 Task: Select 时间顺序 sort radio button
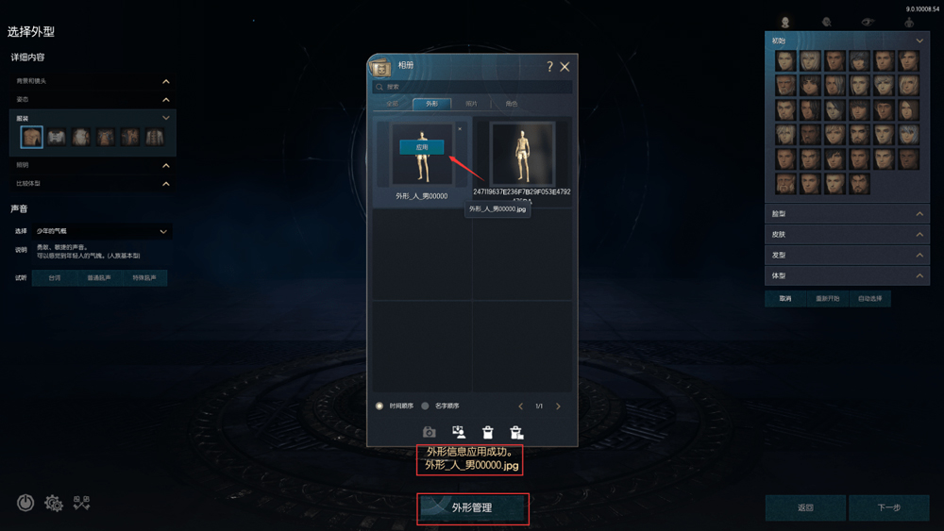379,406
